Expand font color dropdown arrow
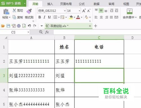The image size is (141, 108). 81,17
